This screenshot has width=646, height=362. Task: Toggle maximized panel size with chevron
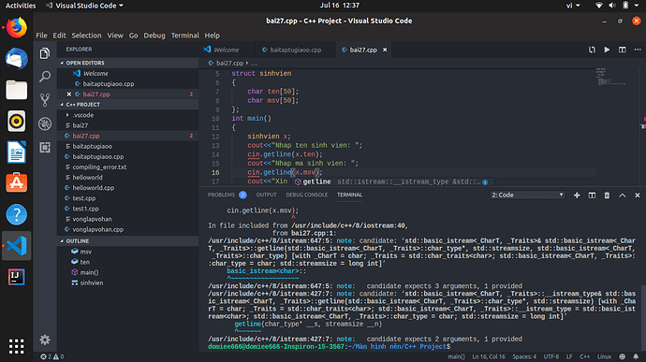pos(622,195)
